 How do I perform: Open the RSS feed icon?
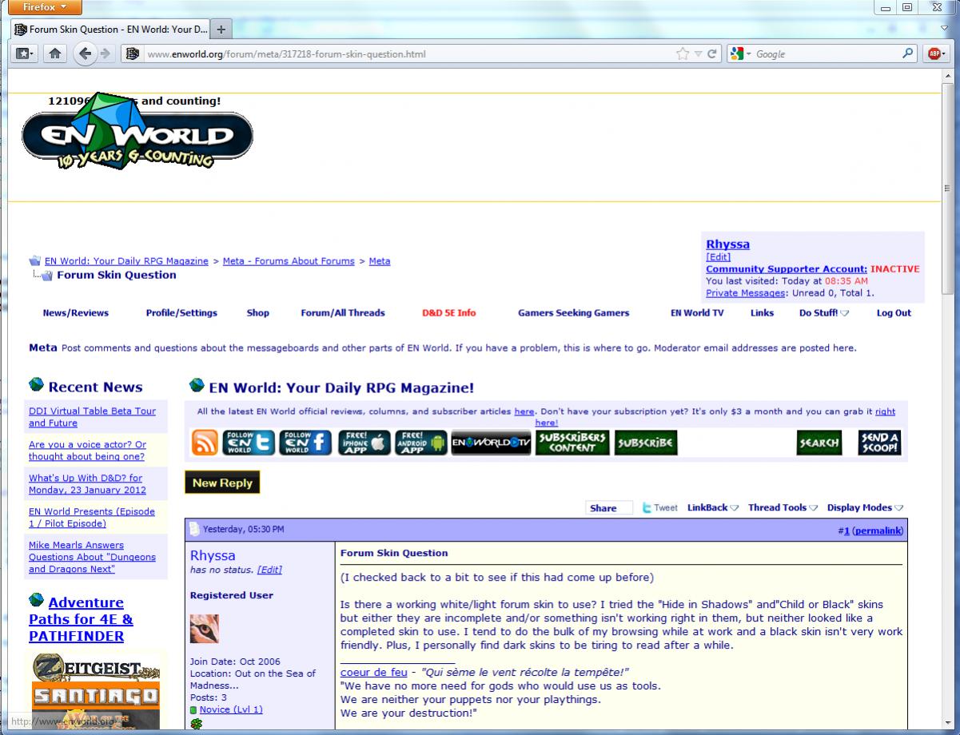[x=205, y=443]
